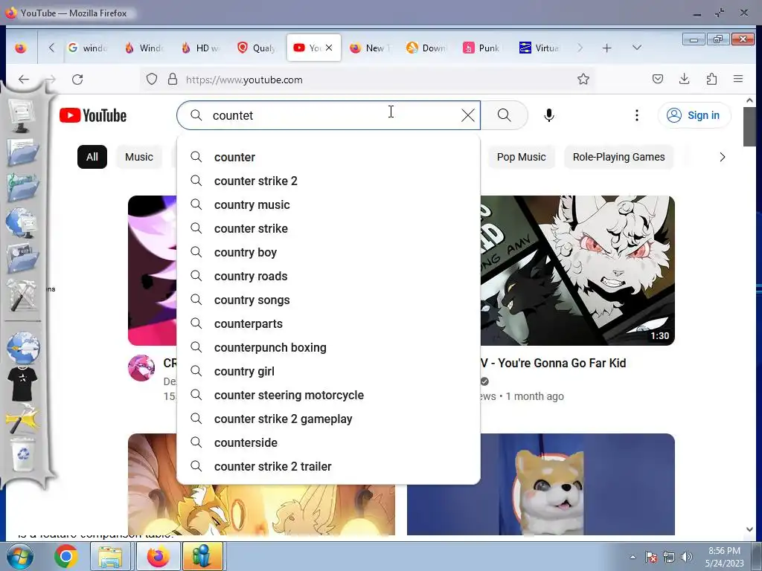The width and height of the screenshot is (762, 571).
Task: Bookmark this page with the star
Action: (583, 79)
